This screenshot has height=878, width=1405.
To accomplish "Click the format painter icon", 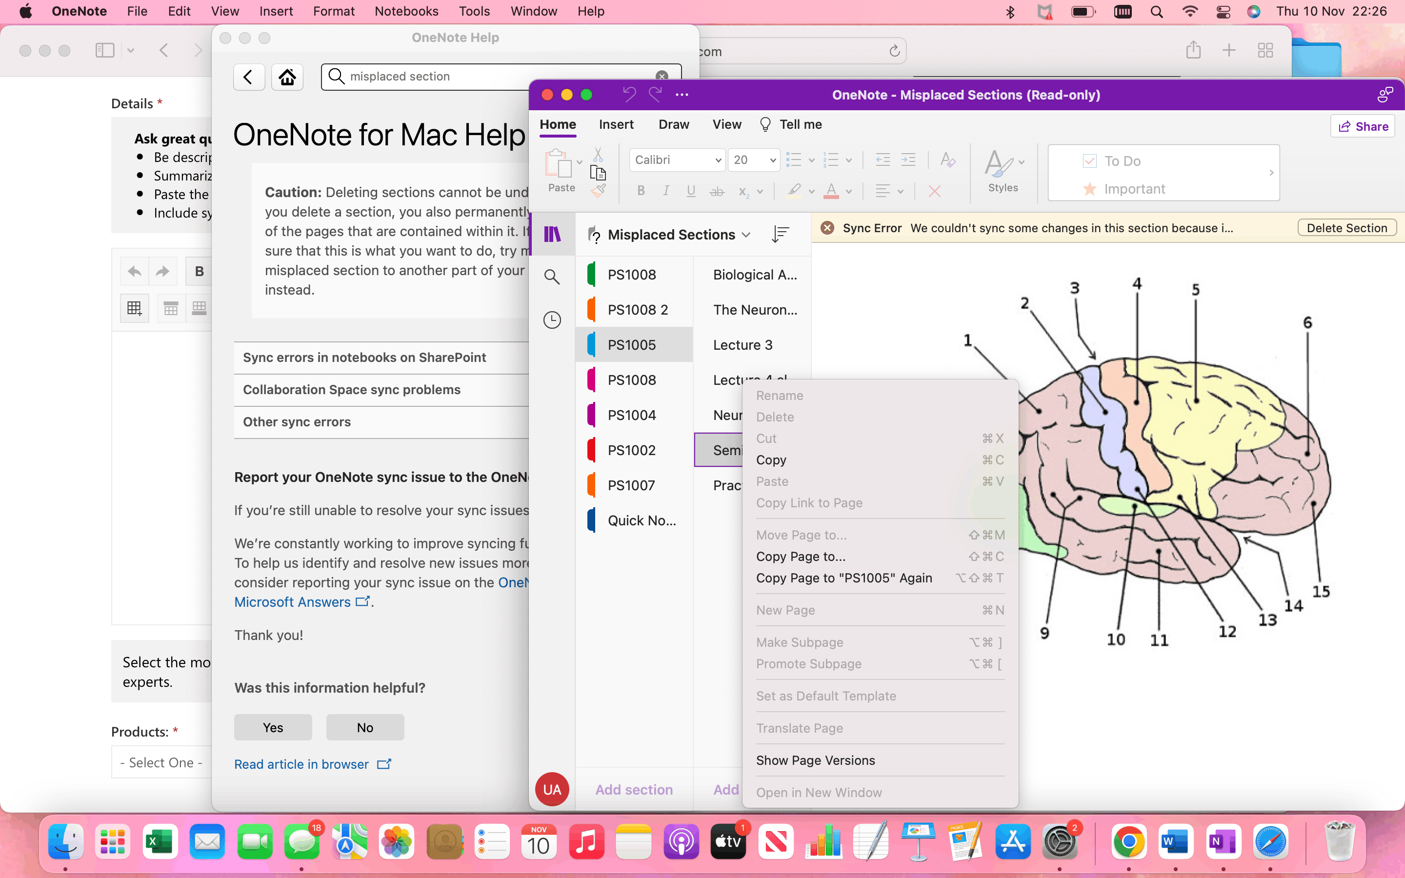I will (599, 190).
